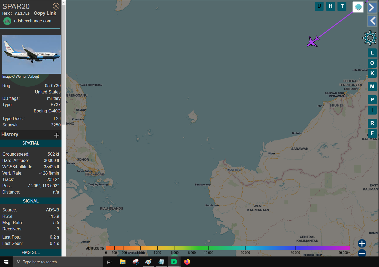The height and width of the screenshot is (267, 379).
Task: Click the Baro. Altitude value 36000 ft
Action: pyautogui.click(x=52, y=161)
